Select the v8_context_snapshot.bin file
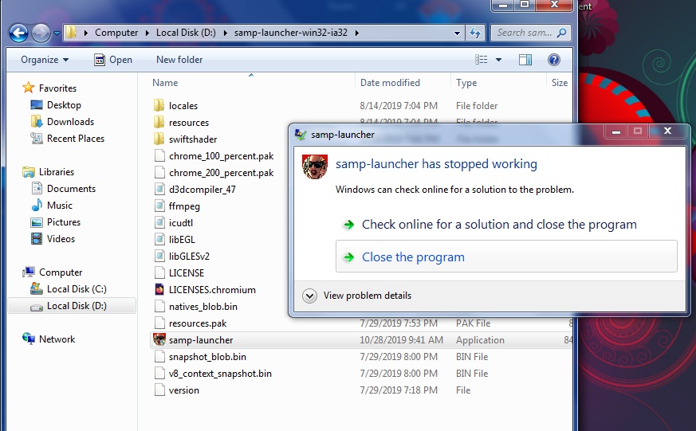 [220, 374]
